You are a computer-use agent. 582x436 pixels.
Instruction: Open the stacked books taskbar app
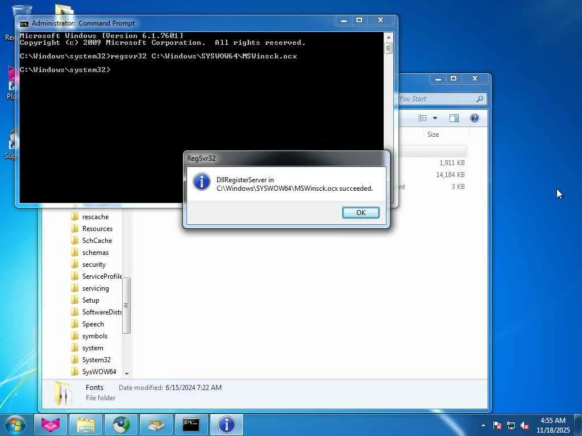pos(156,425)
